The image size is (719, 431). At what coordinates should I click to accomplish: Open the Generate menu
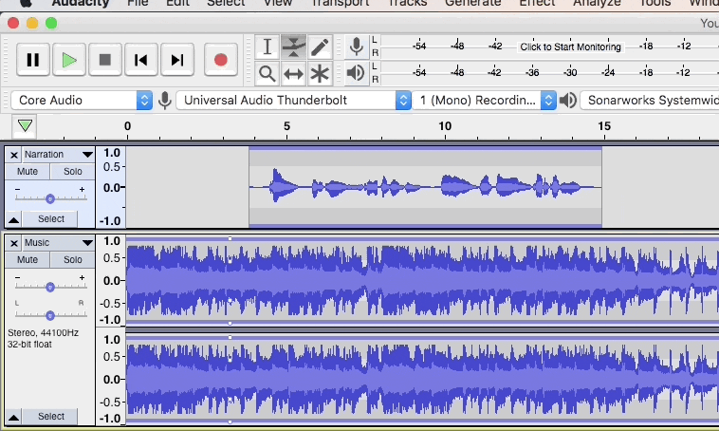472,3
